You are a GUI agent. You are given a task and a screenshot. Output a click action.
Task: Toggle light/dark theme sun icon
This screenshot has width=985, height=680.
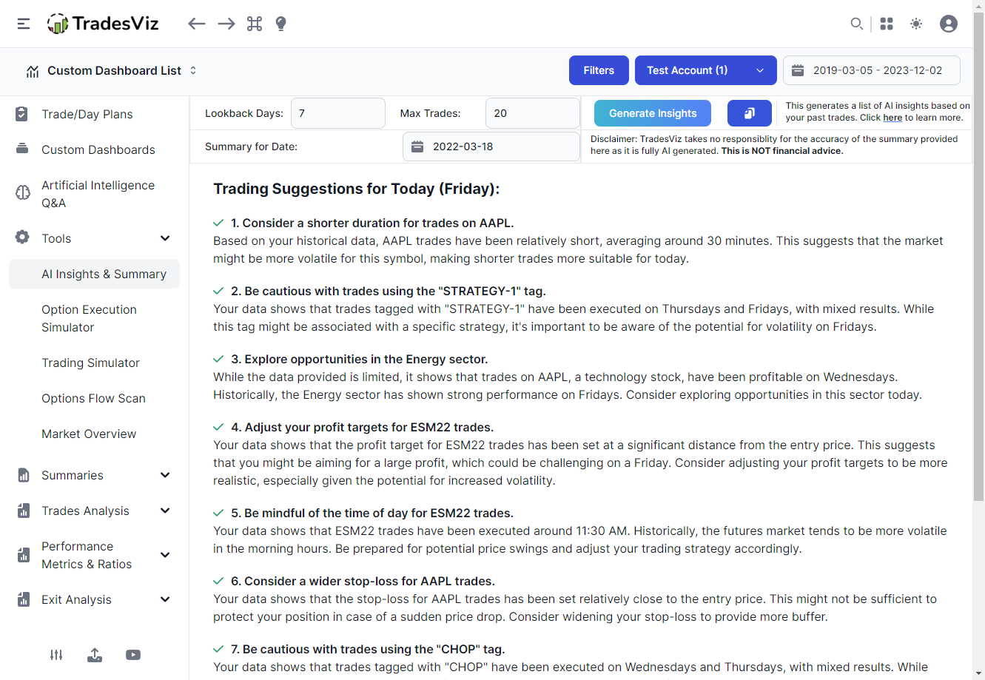click(916, 24)
